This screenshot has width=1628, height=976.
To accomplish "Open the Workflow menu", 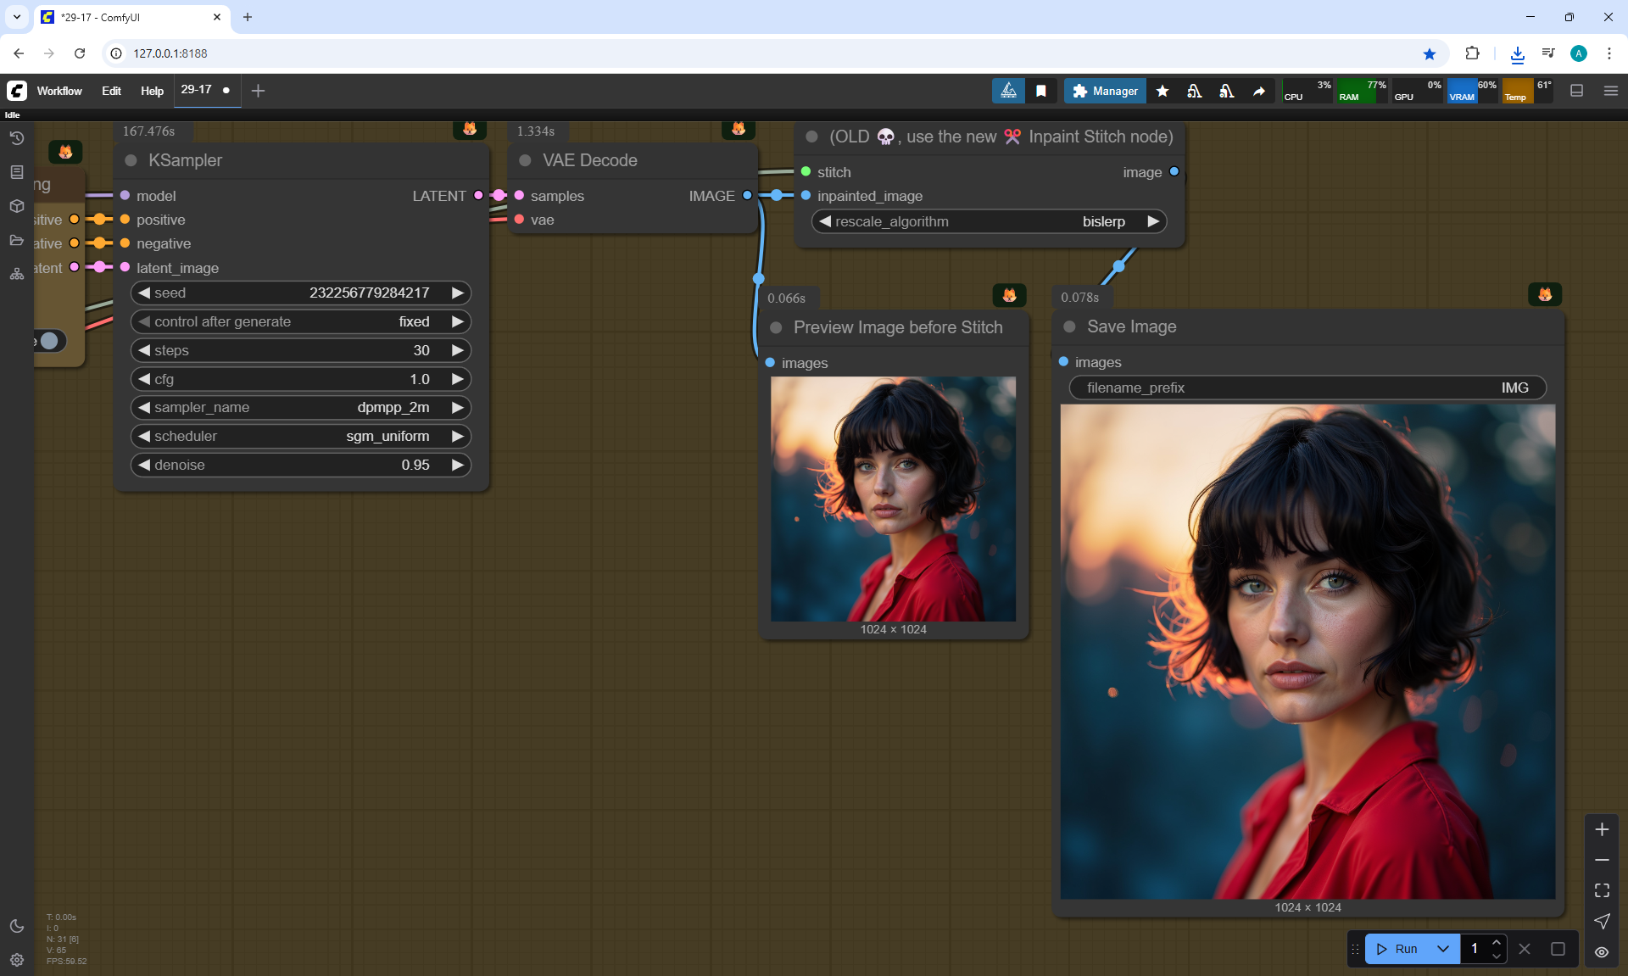I will (x=59, y=91).
